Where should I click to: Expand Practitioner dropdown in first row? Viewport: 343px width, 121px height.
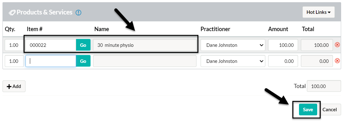(x=233, y=45)
